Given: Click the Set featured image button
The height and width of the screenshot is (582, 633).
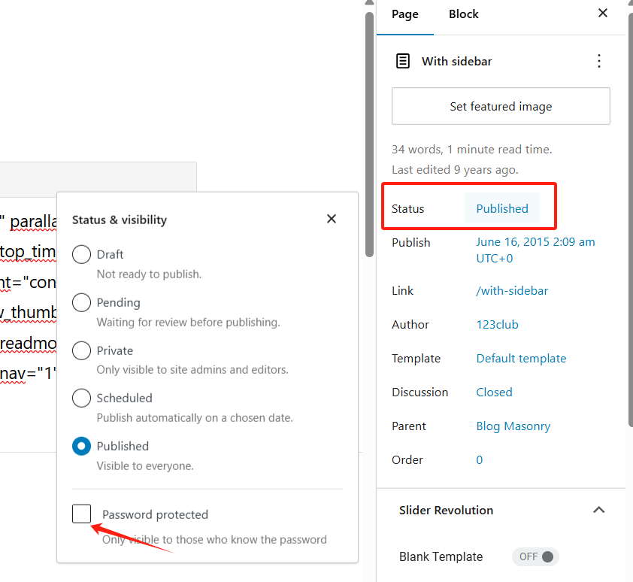Looking at the screenshot, I should pyautogui.click(x=501, y=106).
